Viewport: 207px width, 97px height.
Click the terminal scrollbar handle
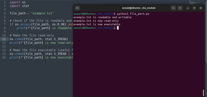point(203,93)
